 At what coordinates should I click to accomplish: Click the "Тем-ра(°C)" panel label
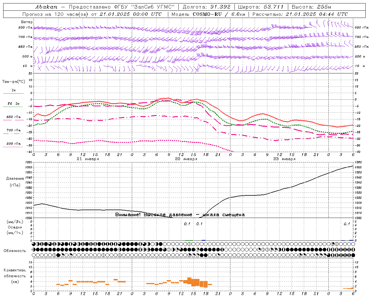14,82
